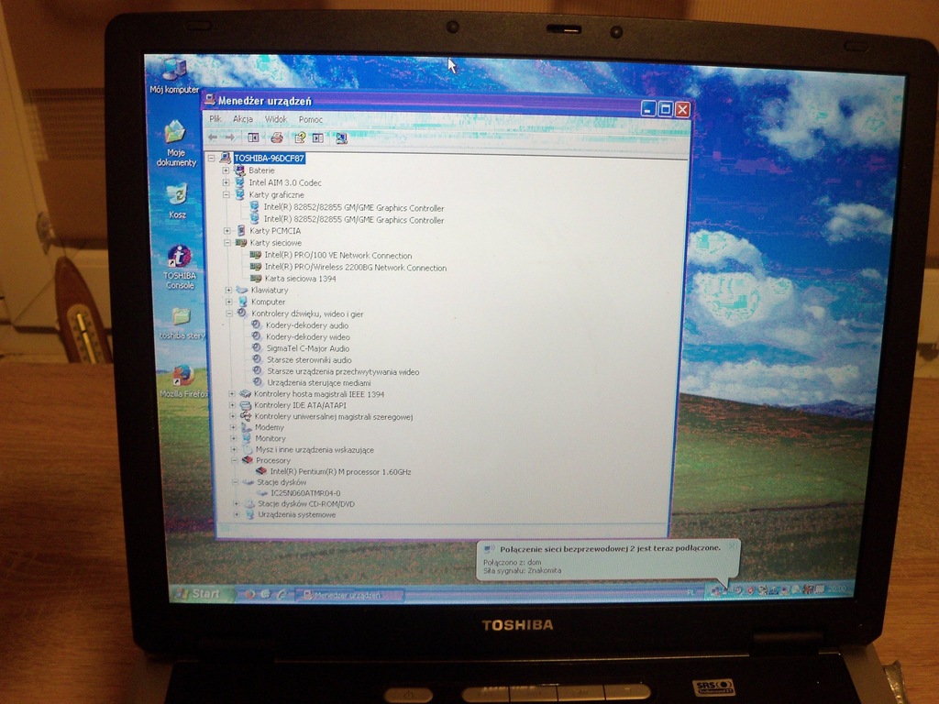939x704 pixels.
Task: Expand Kontrolery IDE ATA/ATAPI
Action: pyautogui.click(x=232, y=405)
